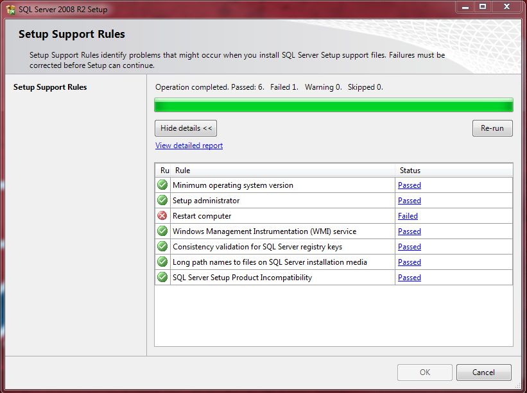Click the red failed icon beside Restart computer
Viewport: 527px width, 393px height.
coord(162,216)
